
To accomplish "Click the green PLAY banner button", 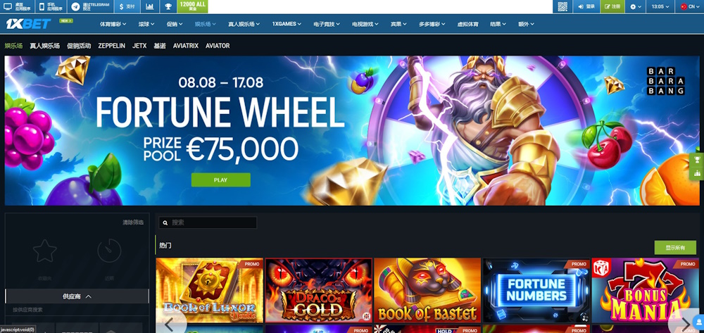I will point(220,180).
